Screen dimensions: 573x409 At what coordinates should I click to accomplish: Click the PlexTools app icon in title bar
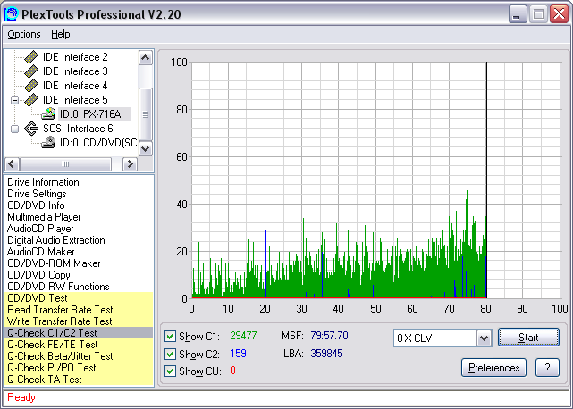coord(11,14)
